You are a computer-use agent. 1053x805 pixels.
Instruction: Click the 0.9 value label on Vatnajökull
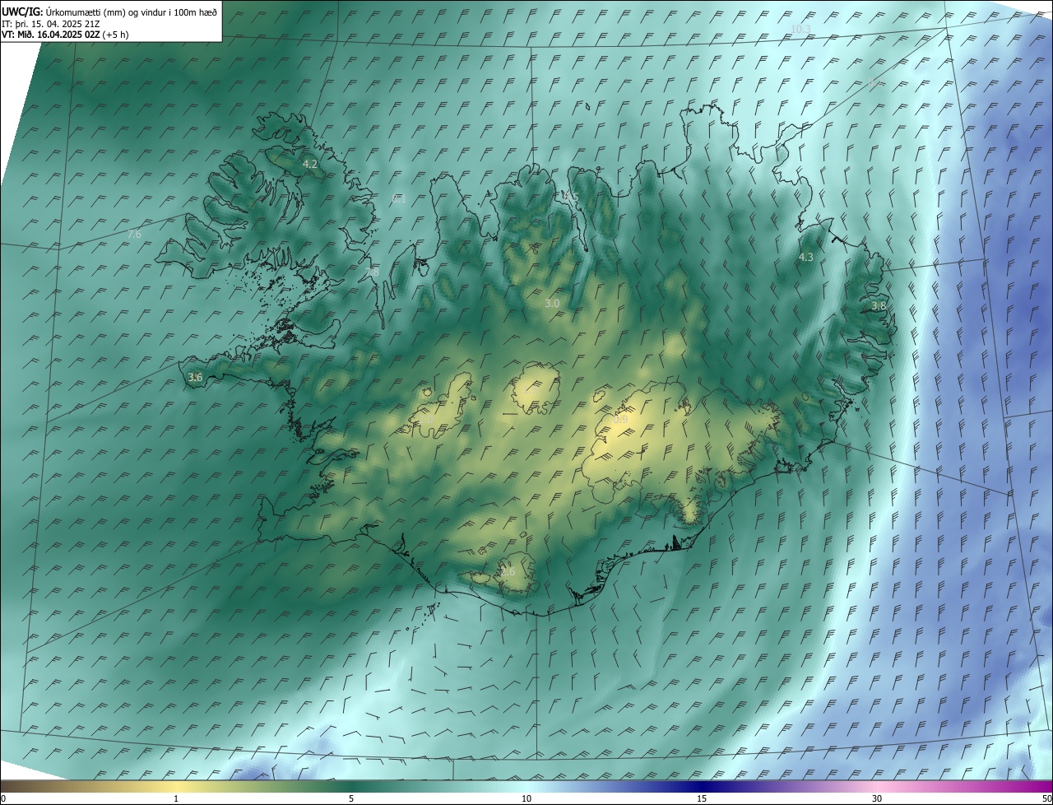click(x=620, y=420)
